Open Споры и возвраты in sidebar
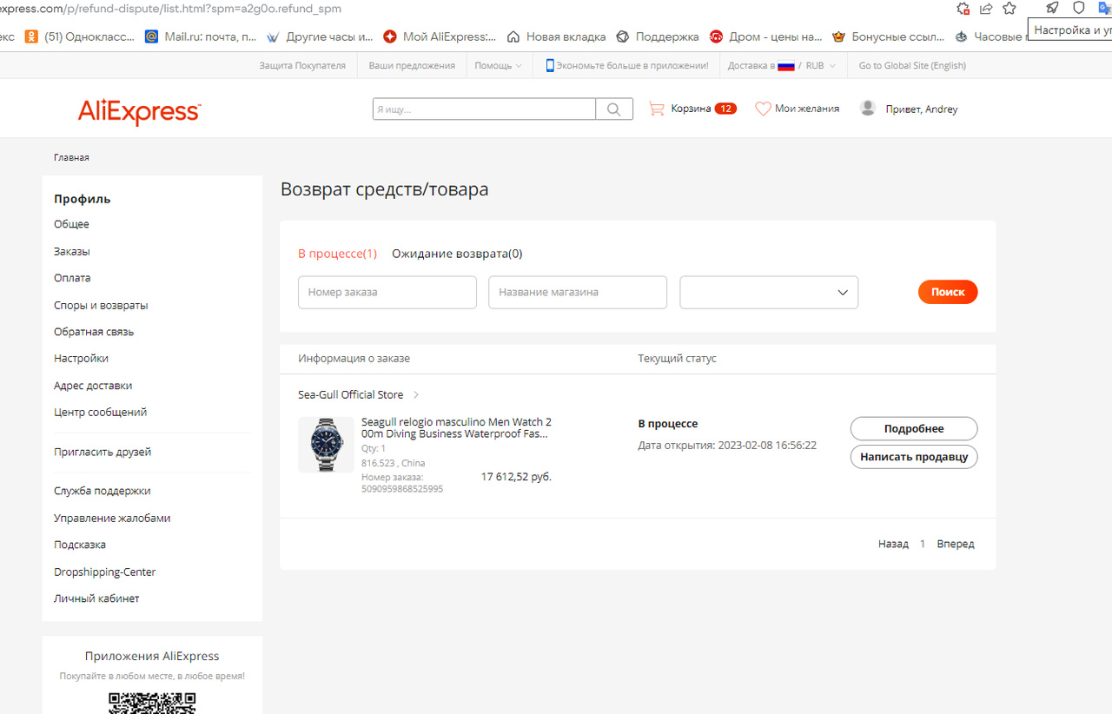1112x714 pixels. 101,305
